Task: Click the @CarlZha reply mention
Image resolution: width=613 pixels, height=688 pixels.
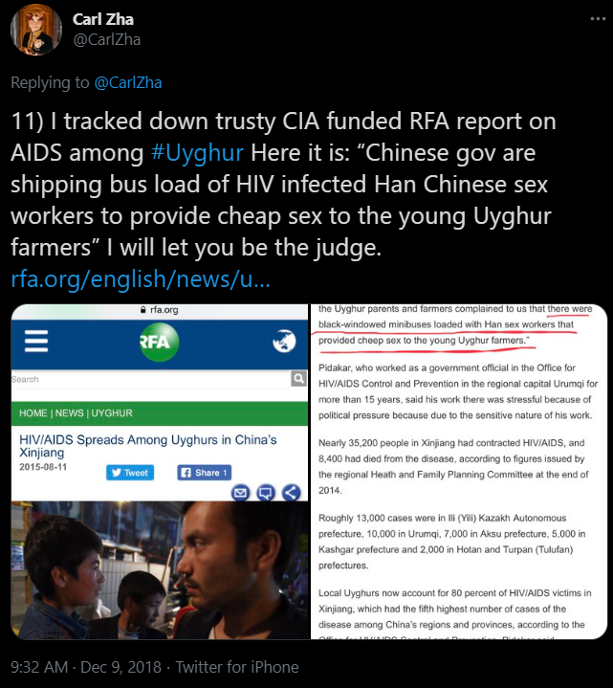Action: point(127,82)
